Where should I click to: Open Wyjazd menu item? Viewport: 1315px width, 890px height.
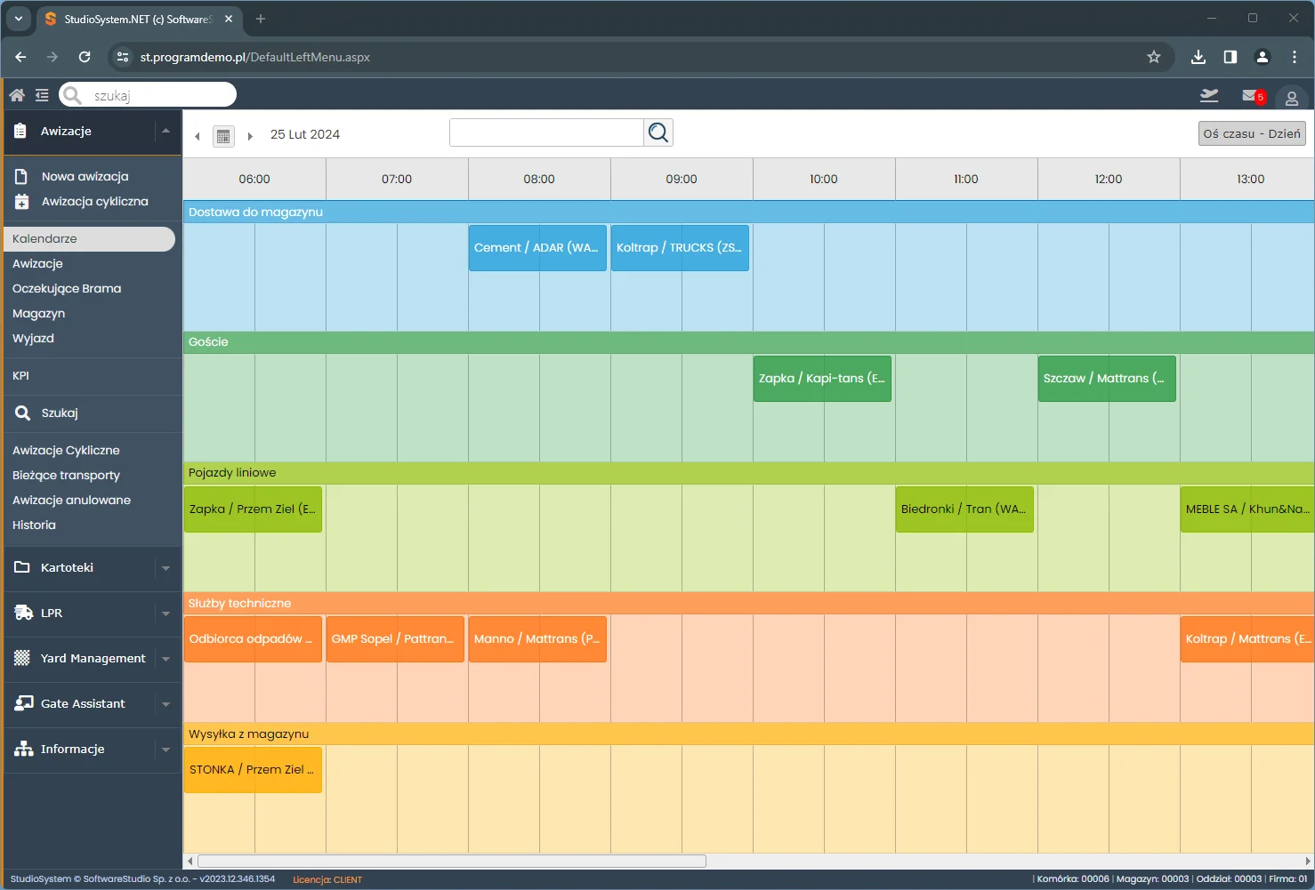tap(33, 338)
